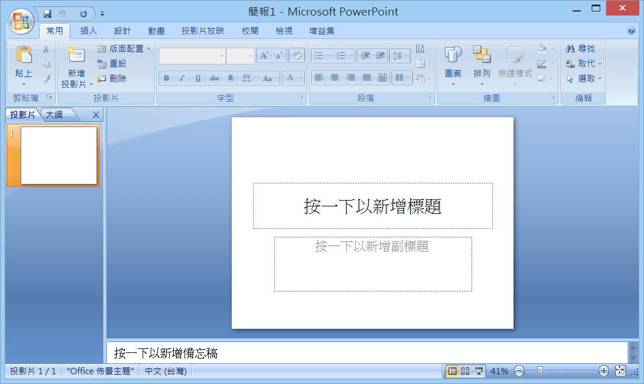Click the Repeat icon in Quick Access
Image resolution: width=644 pixels, height=384 pixels.
pos(83,14)
